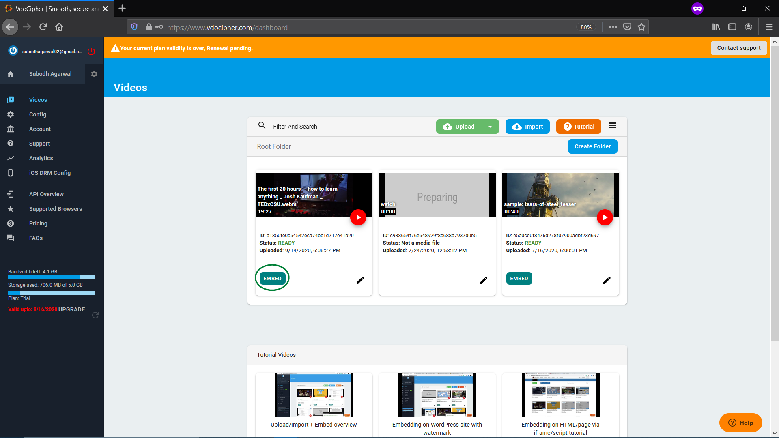Go to iOS DRM Config menu item
This screenshot has width=779, height=438.
(50, 173)
